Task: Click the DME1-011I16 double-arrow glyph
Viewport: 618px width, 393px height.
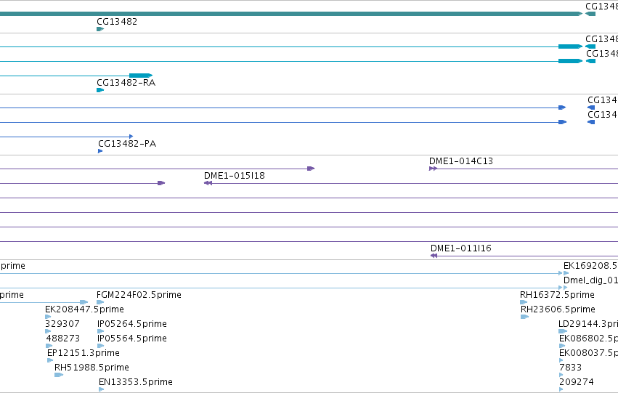Action: point(434,256)
